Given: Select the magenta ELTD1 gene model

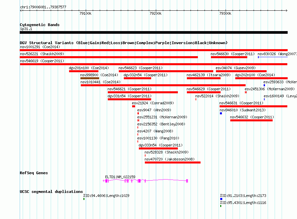Looking at the screenshot, I should click(145, 181).
